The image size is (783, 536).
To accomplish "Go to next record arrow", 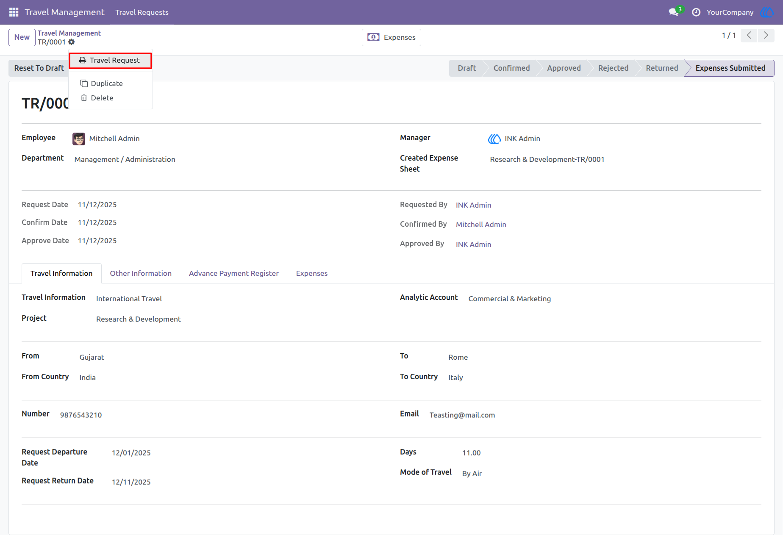I will pos(766,36).
